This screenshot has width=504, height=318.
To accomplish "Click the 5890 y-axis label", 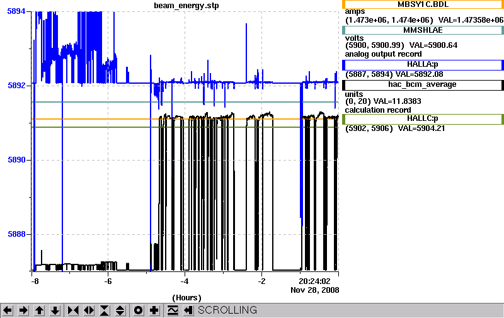I will (16, 160).
